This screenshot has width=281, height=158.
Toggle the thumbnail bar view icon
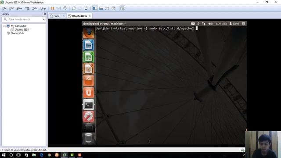pos(101,8)
